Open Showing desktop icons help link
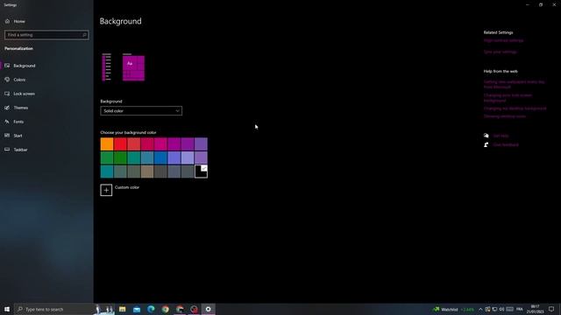561x315 pixels. point(505,116)
